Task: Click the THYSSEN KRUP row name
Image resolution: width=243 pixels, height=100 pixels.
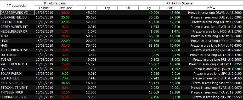Action: coord(12,92)
